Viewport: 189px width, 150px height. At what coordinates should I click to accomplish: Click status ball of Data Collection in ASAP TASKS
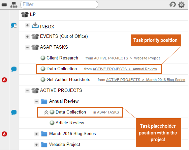tap(52, 112)
